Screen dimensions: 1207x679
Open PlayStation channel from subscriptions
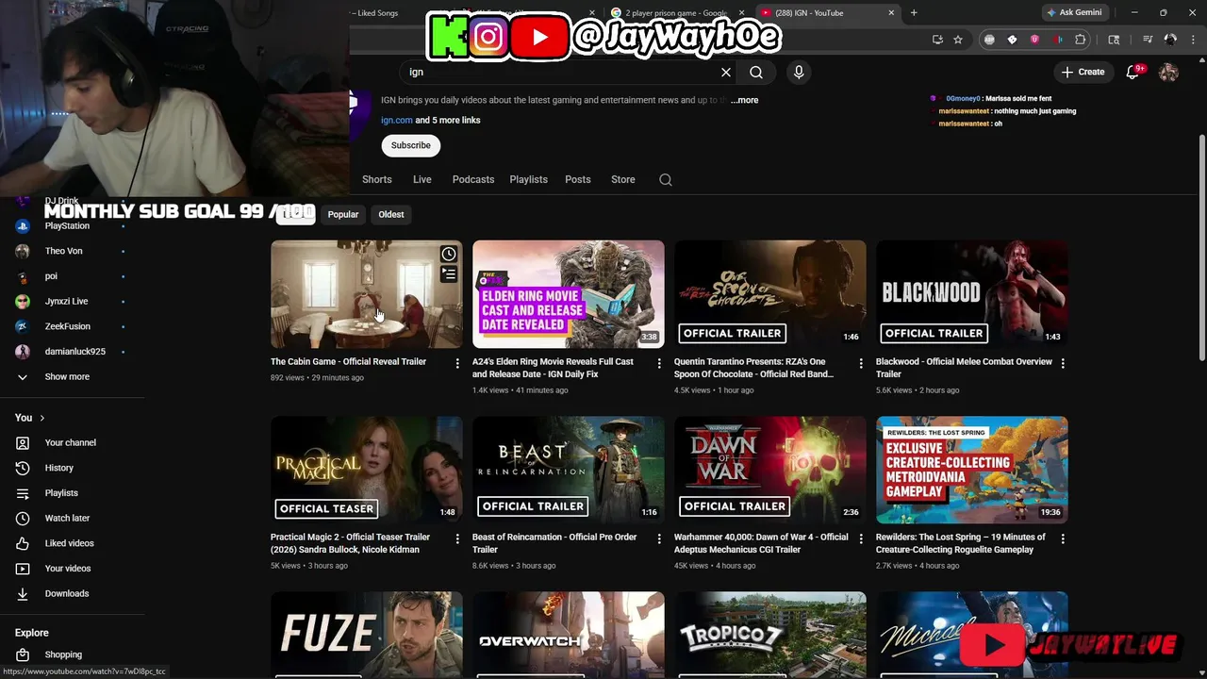click(x=67, y=226)
